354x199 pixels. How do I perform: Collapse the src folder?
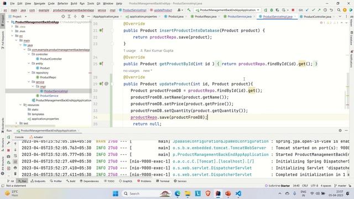coord(12,36)
